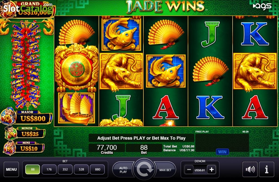Click the SlotCatalog.com logo
This screenshot has width=279, height=182.
click(x=28, y=7)
